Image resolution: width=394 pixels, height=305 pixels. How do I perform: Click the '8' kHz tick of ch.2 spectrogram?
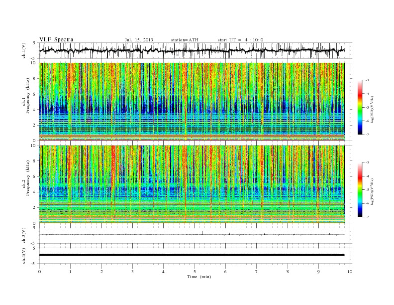(x=35, y=161)
